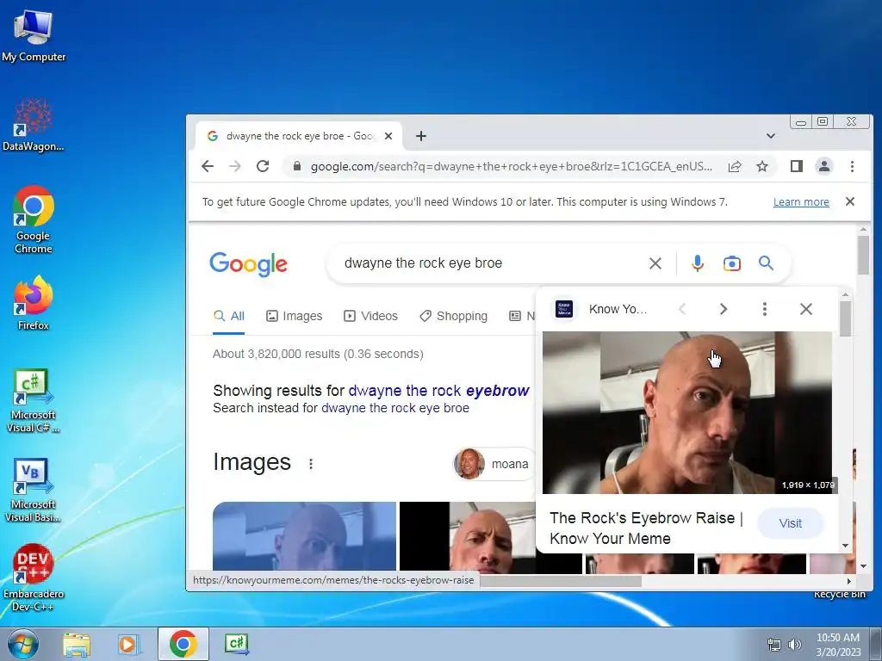Viewport: 882px width, 661px height.
Task: Reload the Google search page
Action: pyautogui.click(x=263, y=166)
